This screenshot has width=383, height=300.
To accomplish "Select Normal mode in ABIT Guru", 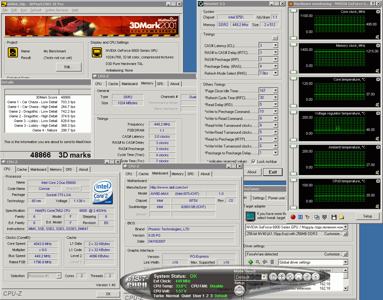I will point(173,296).
